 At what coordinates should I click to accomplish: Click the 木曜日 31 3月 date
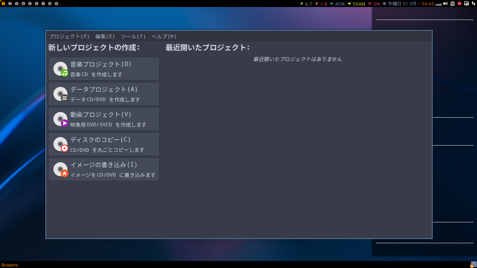[402, 4]
